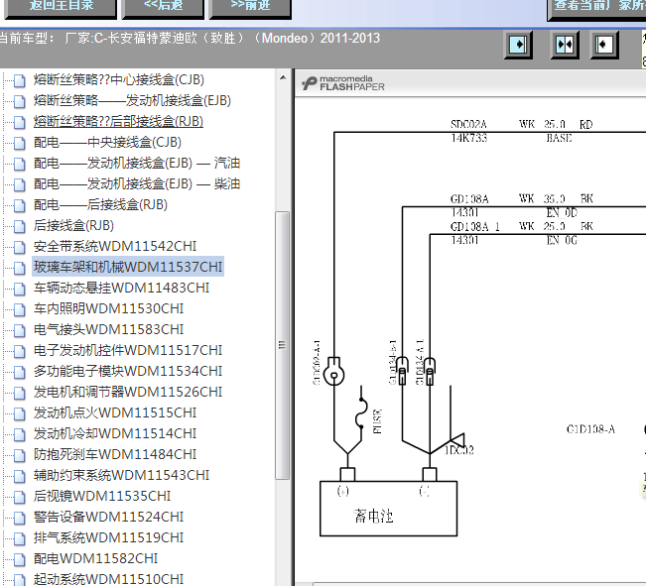Click the tree list scrollbar thumb

click(282, 345)
